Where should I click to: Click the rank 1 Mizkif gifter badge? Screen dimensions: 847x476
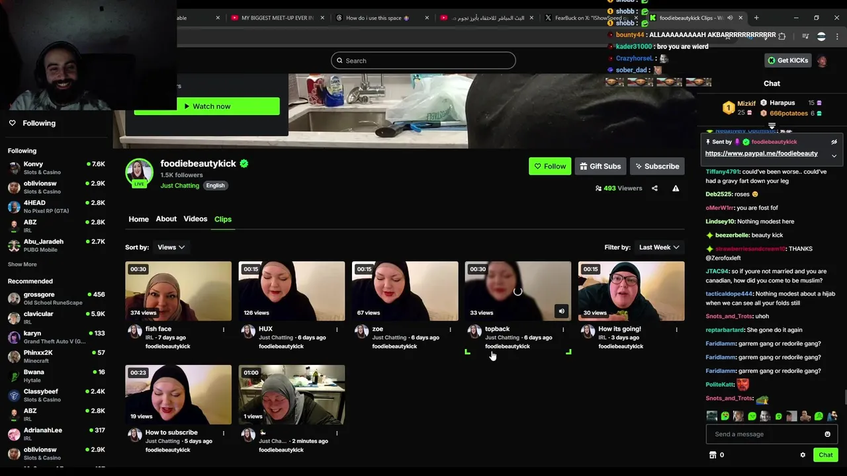pyautogui.click(x=728, y=108)
